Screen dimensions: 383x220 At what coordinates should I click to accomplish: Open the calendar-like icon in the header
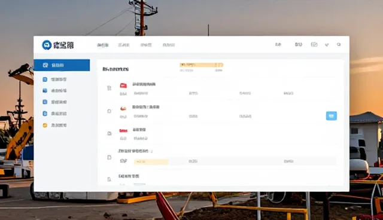(x=314, y=44)
